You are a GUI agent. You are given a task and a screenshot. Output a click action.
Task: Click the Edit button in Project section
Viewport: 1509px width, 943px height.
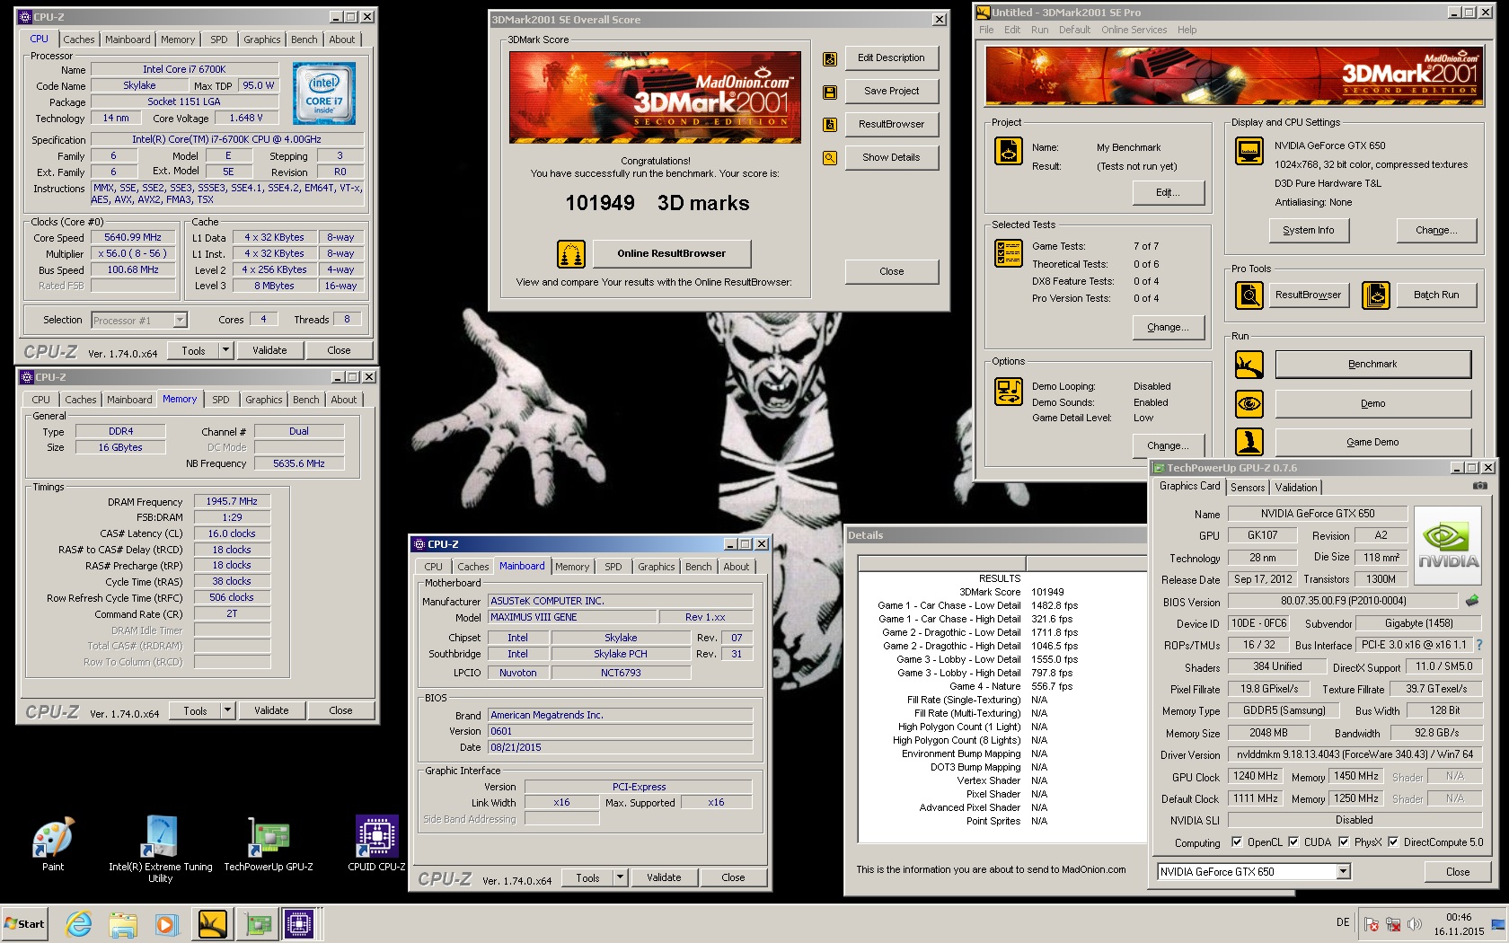pyautogui.click(x=1167, y=193)
